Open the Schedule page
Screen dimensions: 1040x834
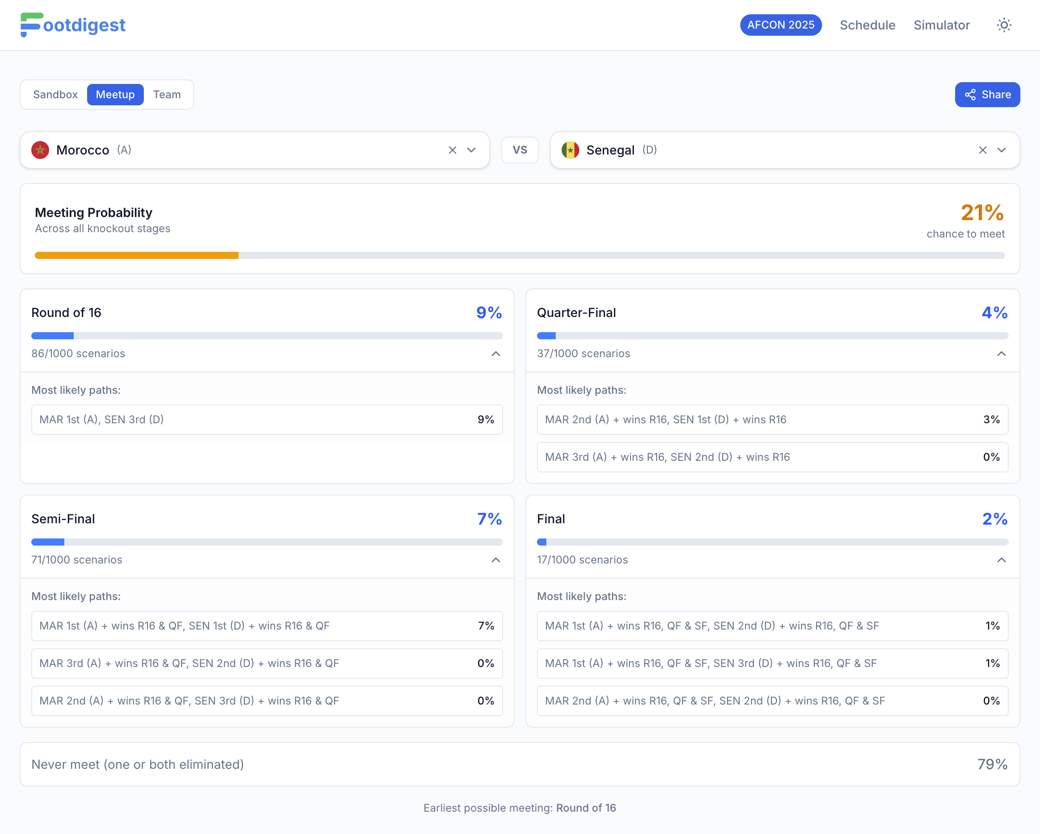pyautogui.click(x=867, y=25)
